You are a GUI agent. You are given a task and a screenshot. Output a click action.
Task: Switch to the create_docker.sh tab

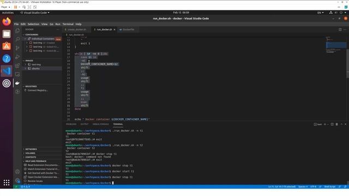[77, 29]
